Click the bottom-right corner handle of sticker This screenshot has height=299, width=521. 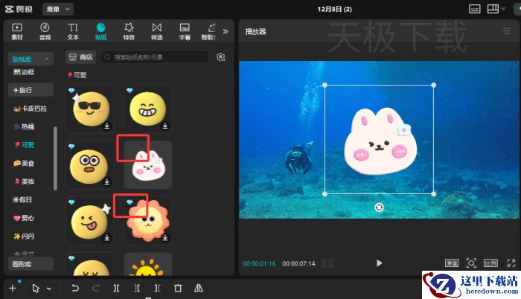click(x=434, y=193)
